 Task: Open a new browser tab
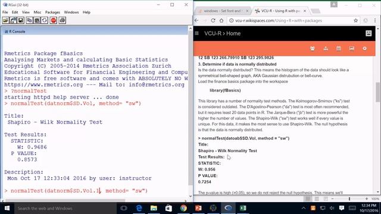point(316,11)
